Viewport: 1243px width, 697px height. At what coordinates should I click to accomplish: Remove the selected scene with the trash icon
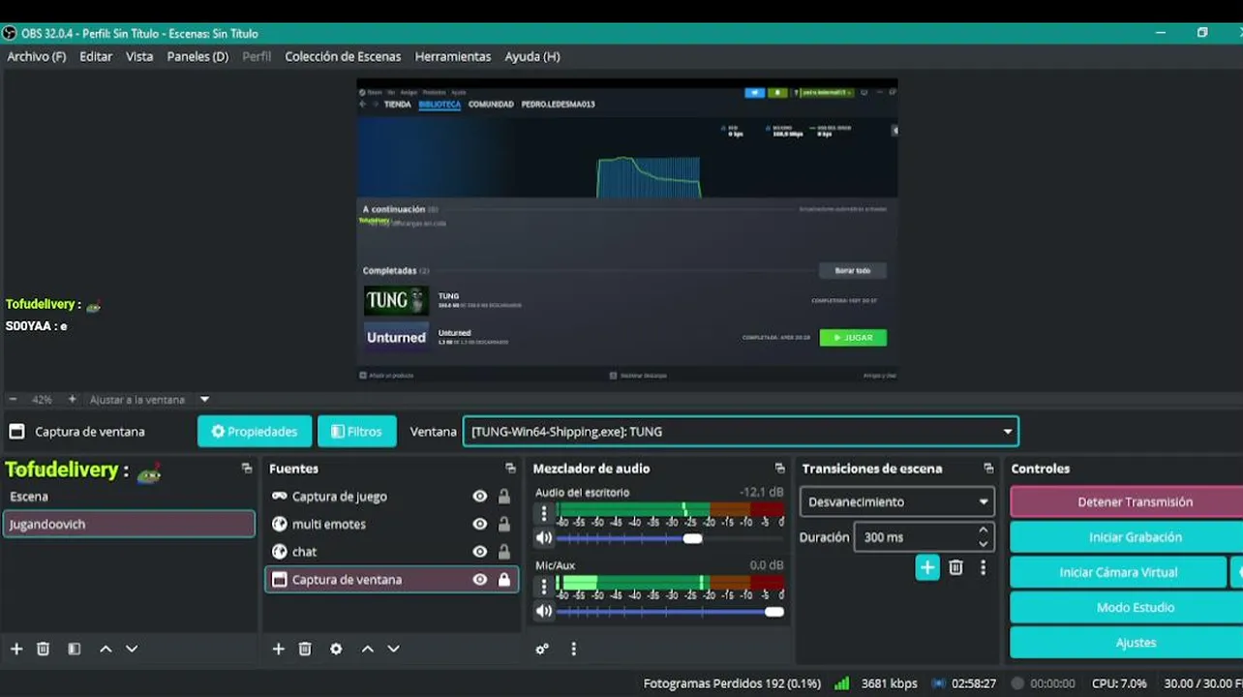[43, 649]
